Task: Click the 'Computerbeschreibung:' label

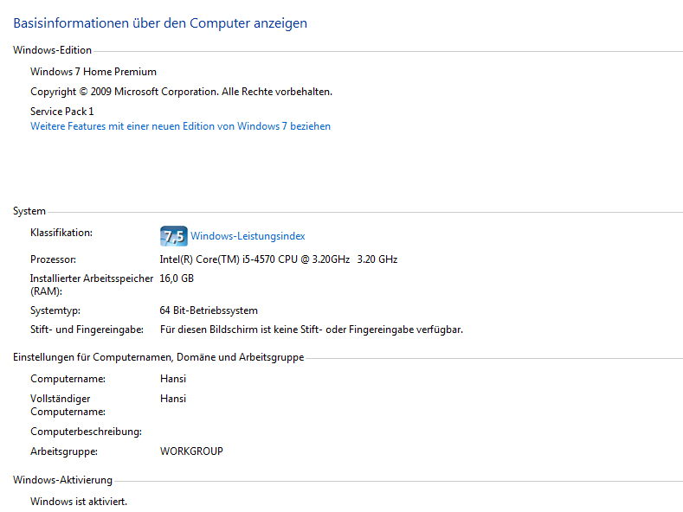Action: [x=87, y=432]
